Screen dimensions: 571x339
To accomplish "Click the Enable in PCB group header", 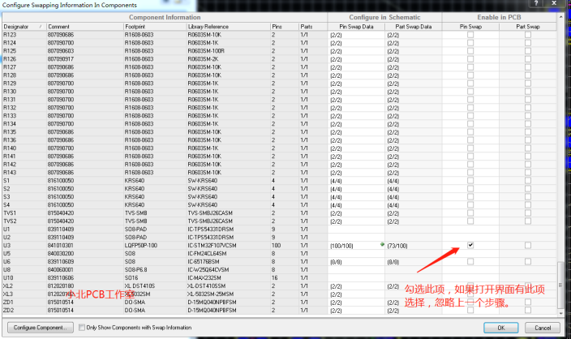I will tap(499, 17).
